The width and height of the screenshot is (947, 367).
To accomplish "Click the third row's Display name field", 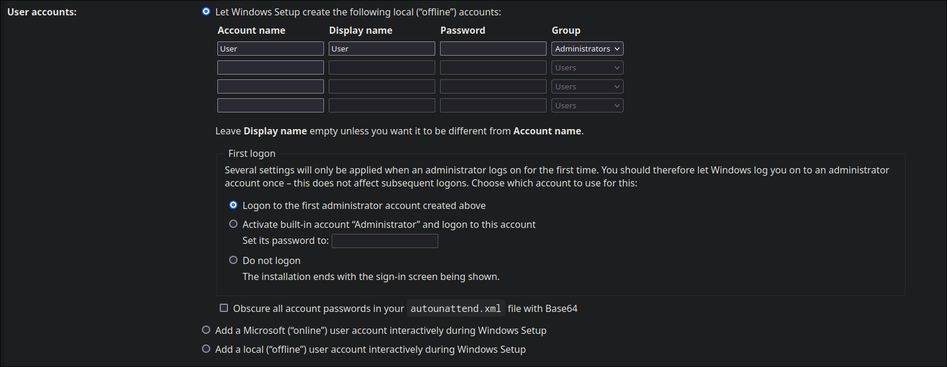I will (x=381, y=86).
